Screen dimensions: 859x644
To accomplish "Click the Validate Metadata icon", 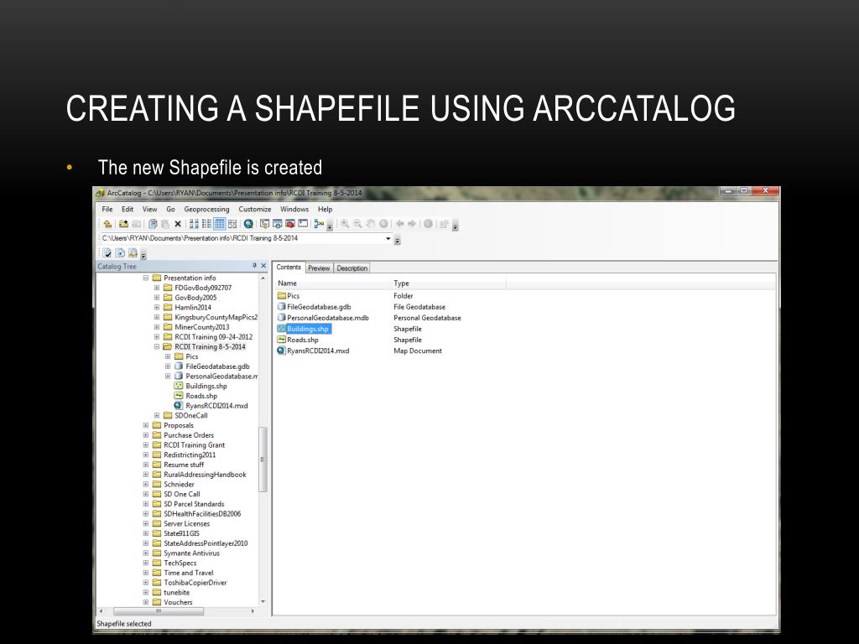I will [x=107, y=252].
